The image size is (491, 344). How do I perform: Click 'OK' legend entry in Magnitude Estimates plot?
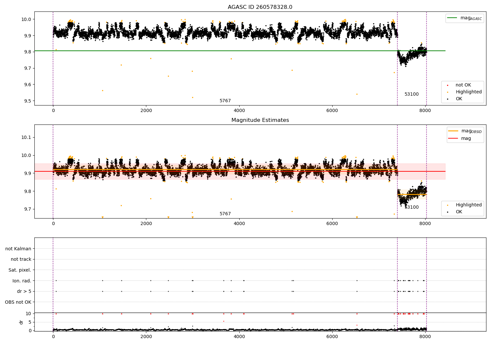tap(459, 212)
